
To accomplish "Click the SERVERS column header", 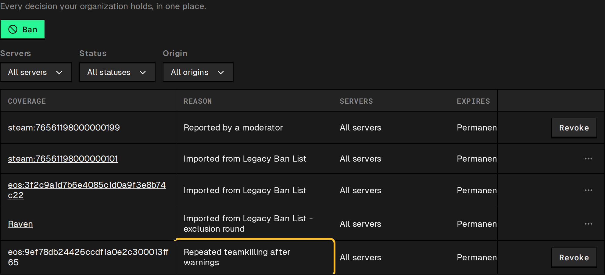I will 356,101.
